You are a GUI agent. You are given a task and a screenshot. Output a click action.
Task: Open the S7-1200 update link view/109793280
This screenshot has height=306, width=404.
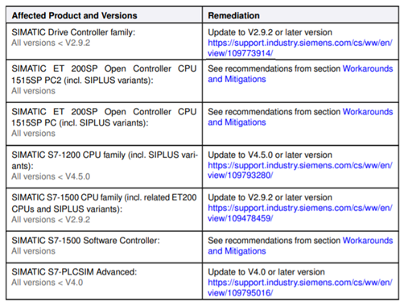tap(300, 171)
